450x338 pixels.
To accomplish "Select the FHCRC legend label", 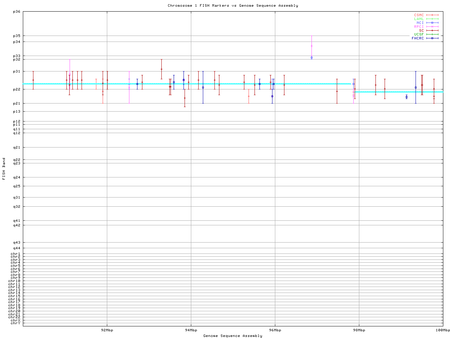I will coord(418,38).
